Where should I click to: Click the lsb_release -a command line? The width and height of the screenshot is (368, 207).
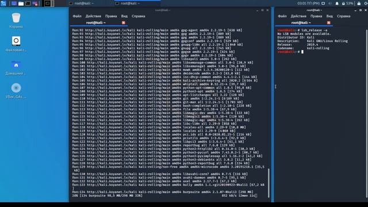click(x=302, y=30)
